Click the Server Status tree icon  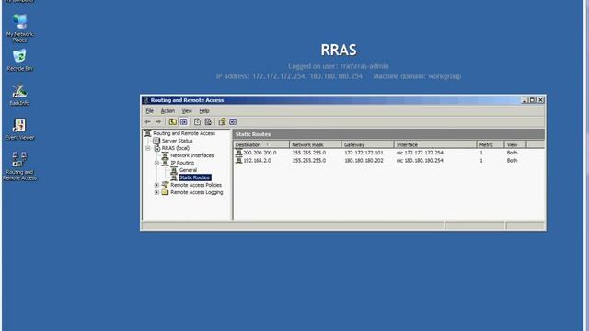click(156, 141)
